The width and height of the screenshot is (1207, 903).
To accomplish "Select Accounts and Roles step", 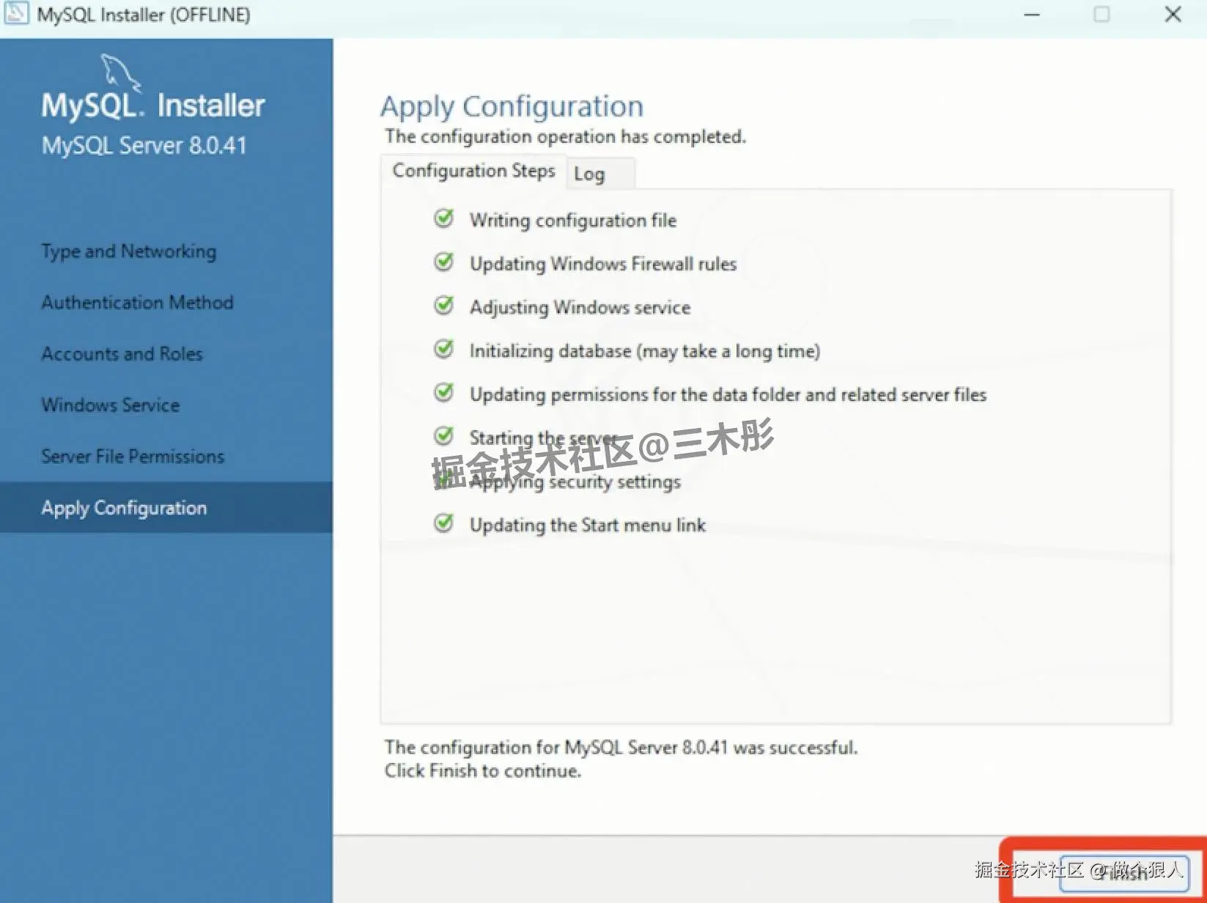I will [x=122, y=353].
